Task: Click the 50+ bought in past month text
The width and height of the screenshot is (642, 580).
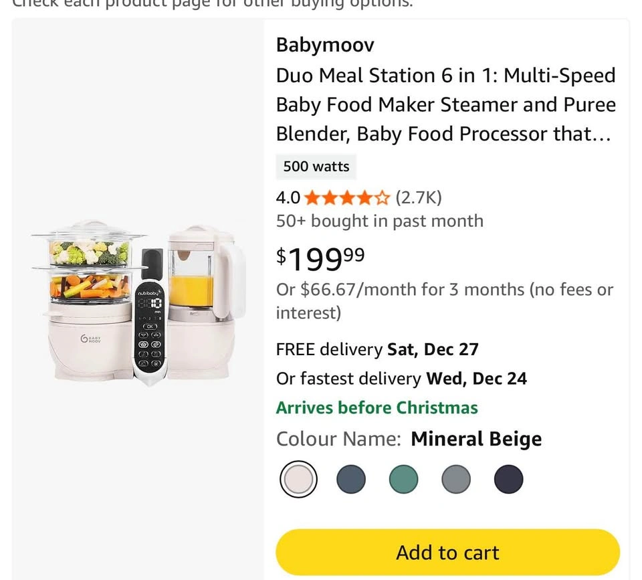Action: [x=379, y=221]
